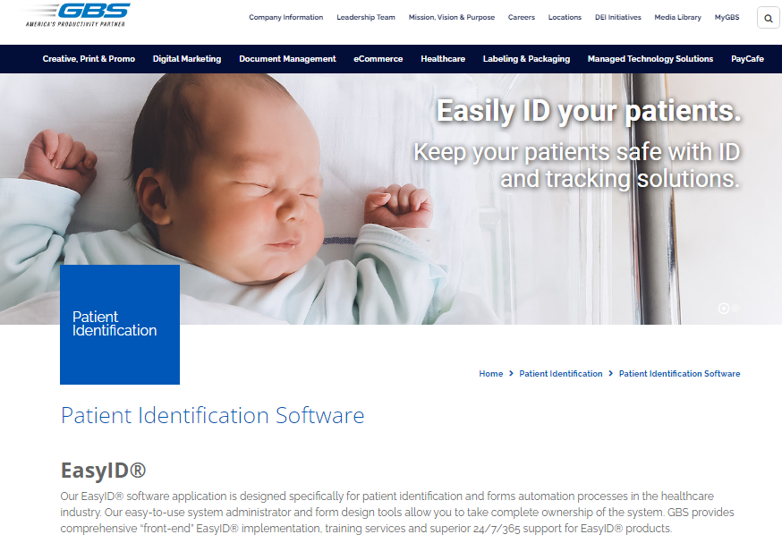782x560 pixels.
Task: Select the second carousel slide indicator
Action: [x=735, y=308]
